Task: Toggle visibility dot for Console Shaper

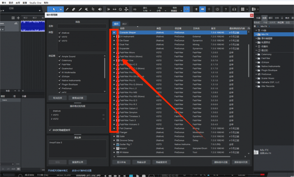Action: 114,33
